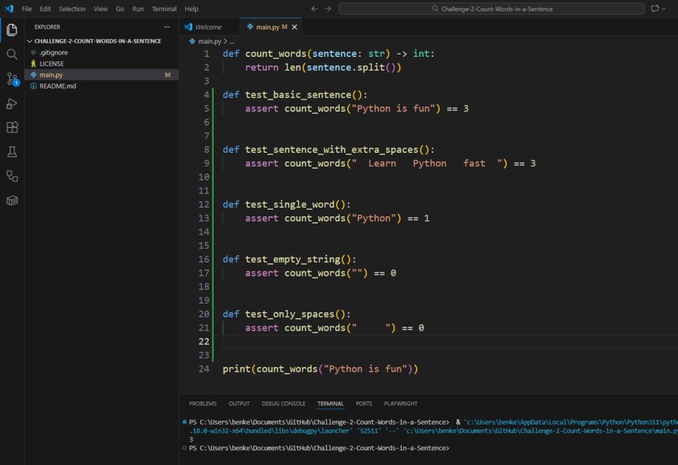The width and height of the screenshot is (678, 465).
Task: Open Explorer more actions ellipsis
Action: (168, 26)
